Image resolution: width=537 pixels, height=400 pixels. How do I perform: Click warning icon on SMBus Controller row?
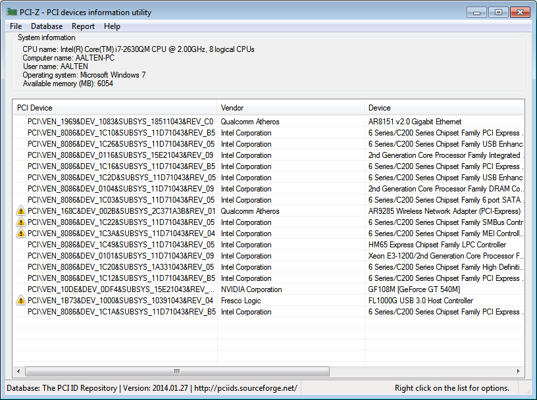(x=21, y=222)
